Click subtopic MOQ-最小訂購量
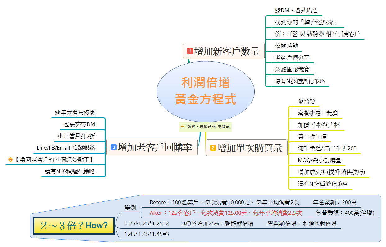The width and height of the screenshot is (386, 247). pyautogui.click(x=320, y=160)
